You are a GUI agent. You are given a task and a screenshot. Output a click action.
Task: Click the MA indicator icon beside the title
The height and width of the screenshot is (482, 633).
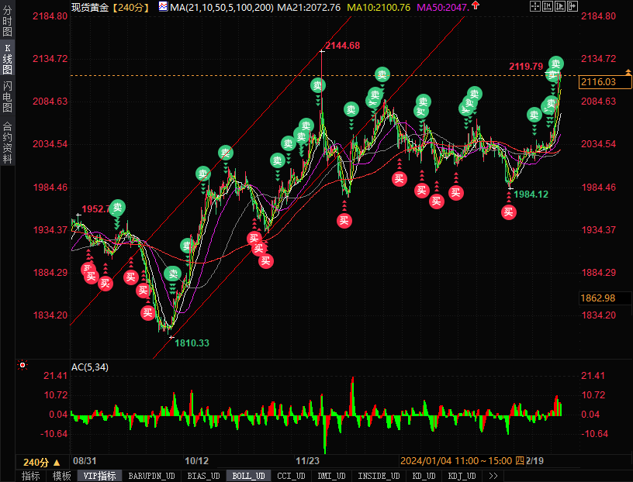click(x=163, y=6)
